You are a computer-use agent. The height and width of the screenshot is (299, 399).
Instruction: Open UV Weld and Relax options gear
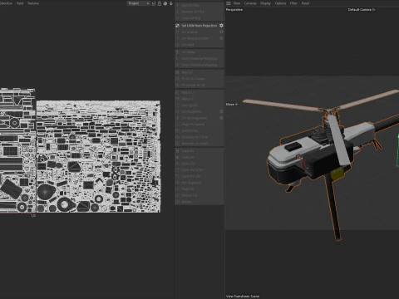[221, 38]
